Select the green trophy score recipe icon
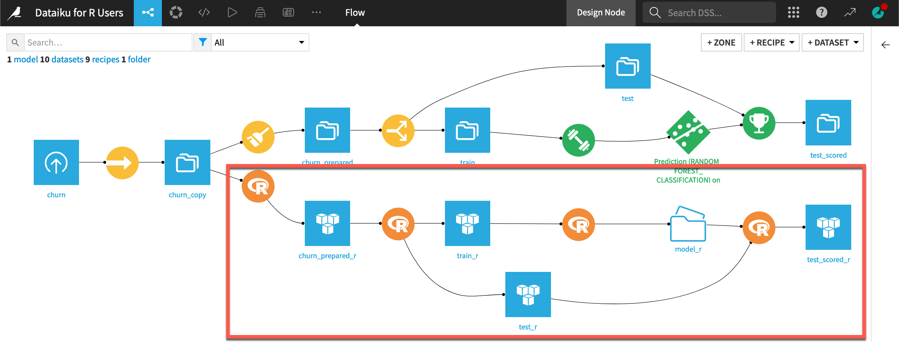Screen dimensions: 899x342 [x=759, y=123]
